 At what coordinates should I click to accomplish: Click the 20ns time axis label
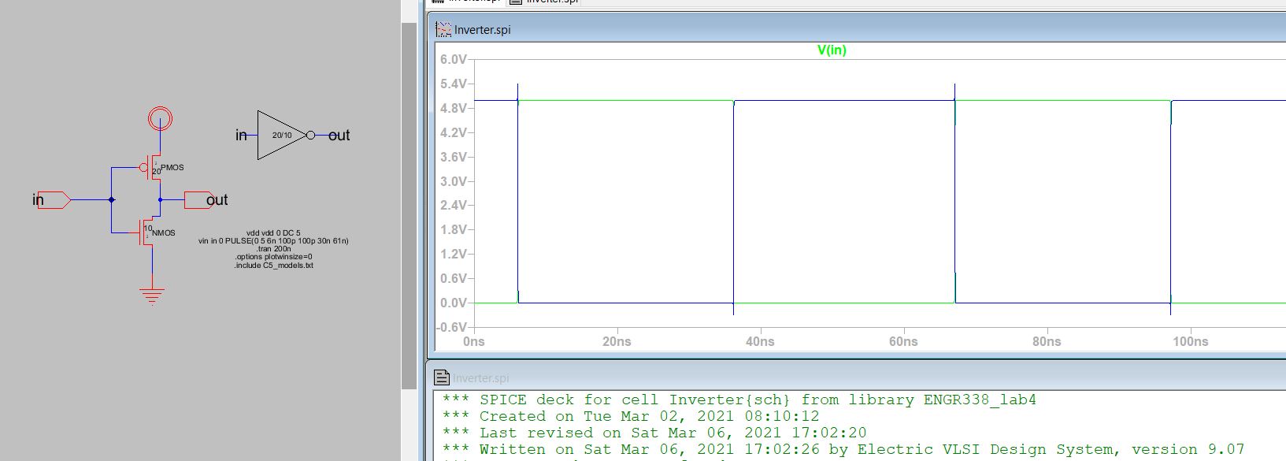pos(617,341)
